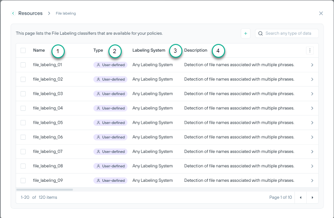Image resolution: width=334 pixels, height=218 pixels.
Task: Open the file_labeling_09 row chevron
Action: click(312, 180)
